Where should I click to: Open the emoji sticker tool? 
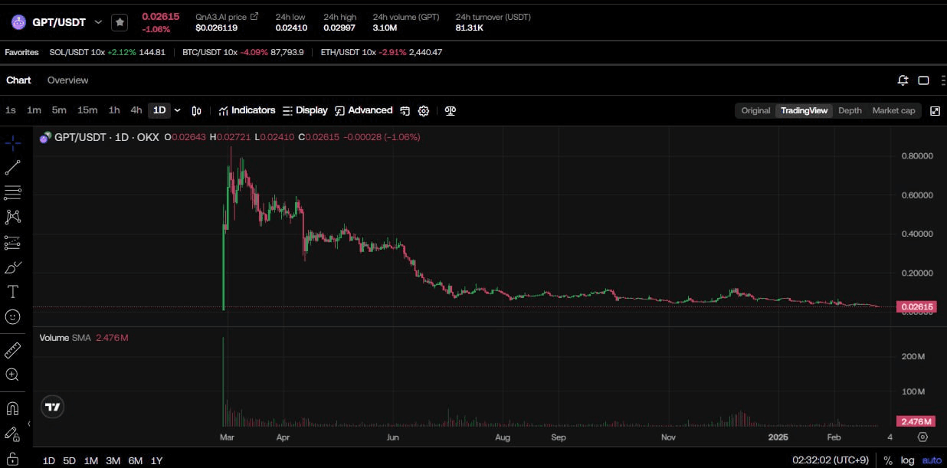[x=12, y=316]
